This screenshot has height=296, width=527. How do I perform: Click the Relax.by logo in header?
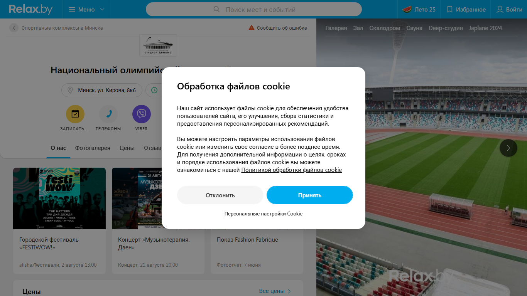click(31, 9)
